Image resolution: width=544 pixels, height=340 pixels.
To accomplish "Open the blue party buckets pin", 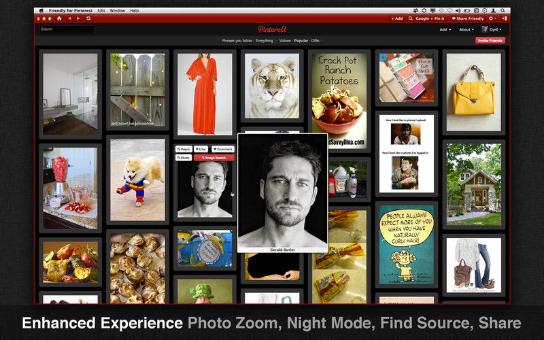I will (x=205, y=248).
